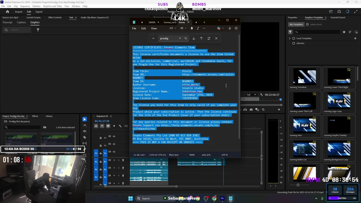Viewport: 361px width, 203px height.
Task: Toggle V2 track output eye
Action: click(x=114, y=144)
